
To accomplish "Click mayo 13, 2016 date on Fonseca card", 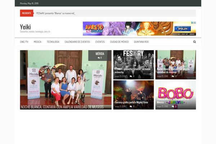I will [x=120, y=107].
